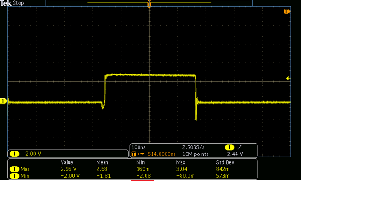This screenshot has width=382, height=214.
Task: Click the orange trigger position marker at top
Action: click(149, 5)
